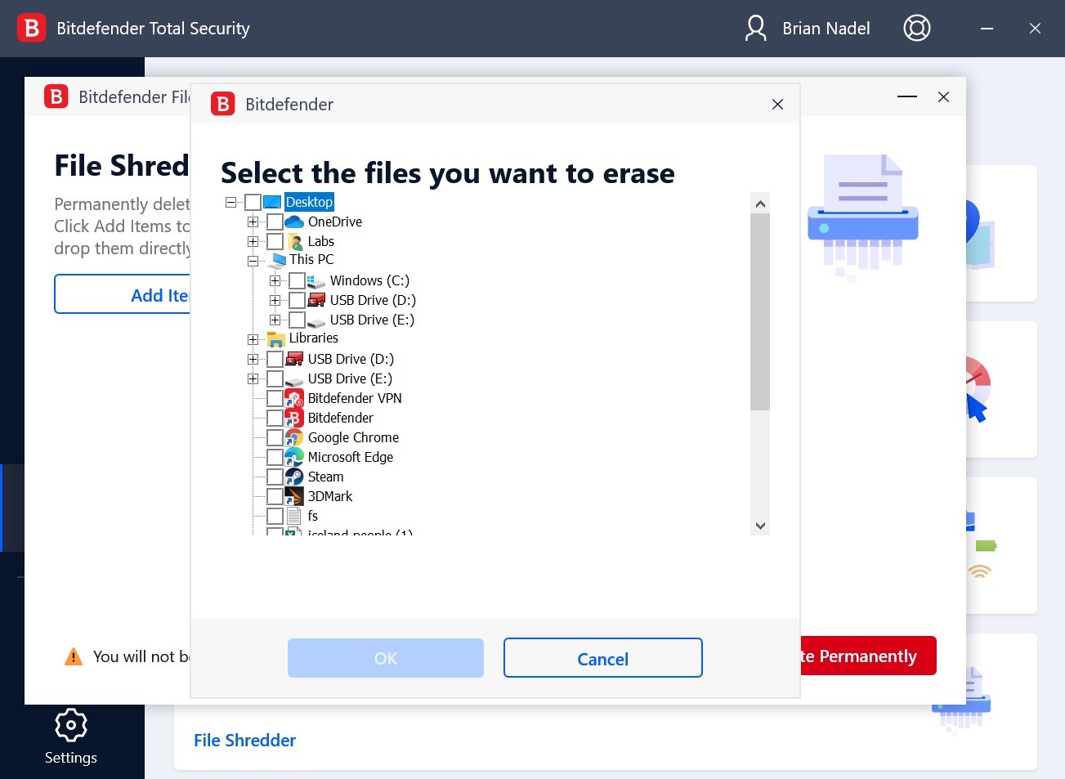Select the Google Chrome label
This screenshot has height=779, width=1065.
tap(353, 437)
